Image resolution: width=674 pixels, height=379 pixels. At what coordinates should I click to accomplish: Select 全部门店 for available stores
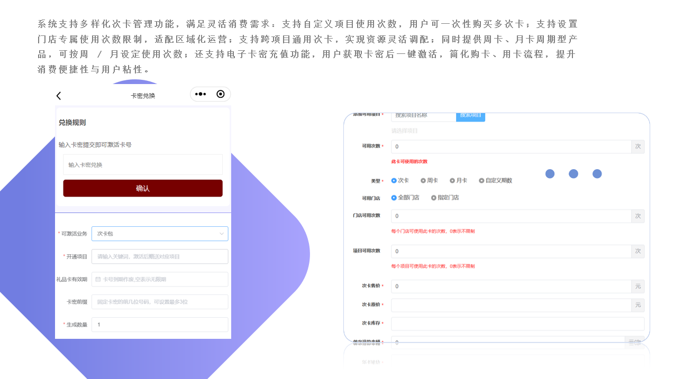pyautogui.click(x=394, y=198)
